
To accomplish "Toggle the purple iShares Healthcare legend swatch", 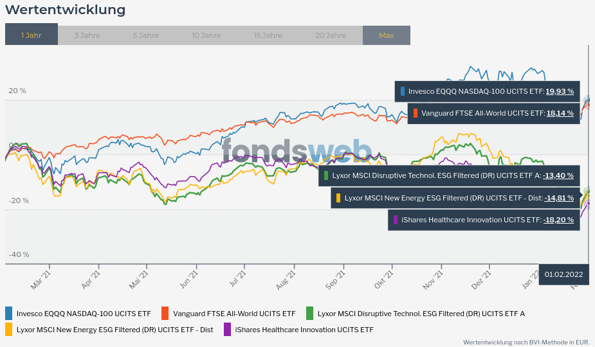I will [x=227, y=330].
